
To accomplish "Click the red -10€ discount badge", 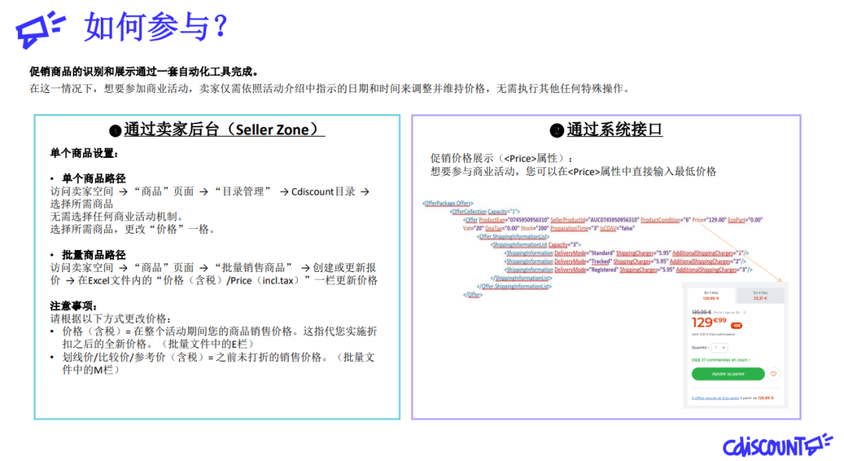I will tap(736, 325).
